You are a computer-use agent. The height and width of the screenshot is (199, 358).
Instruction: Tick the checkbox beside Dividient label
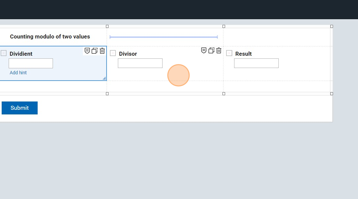click(x=4, y=53)
